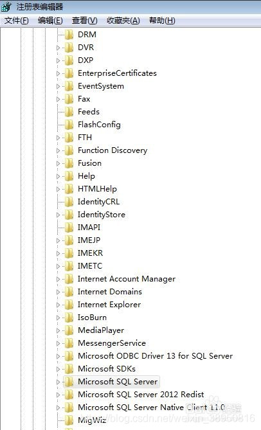Image resolution: width=261 pixels, height=430 pixels.
Task: Expand the Microsoft SDKs key
Action: (x=58, y=369)
